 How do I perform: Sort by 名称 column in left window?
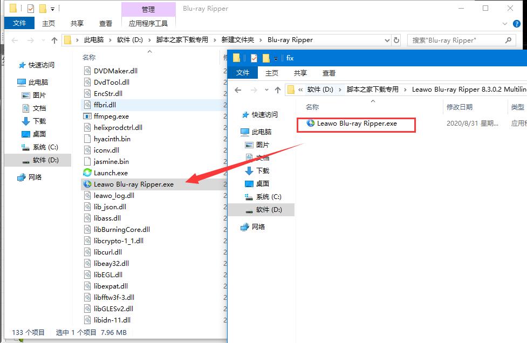pos(89,58)
